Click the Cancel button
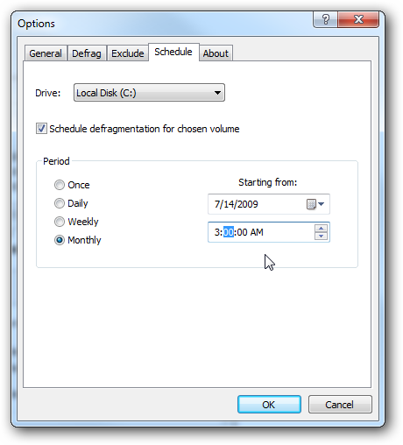 click(x=340, y=405)
